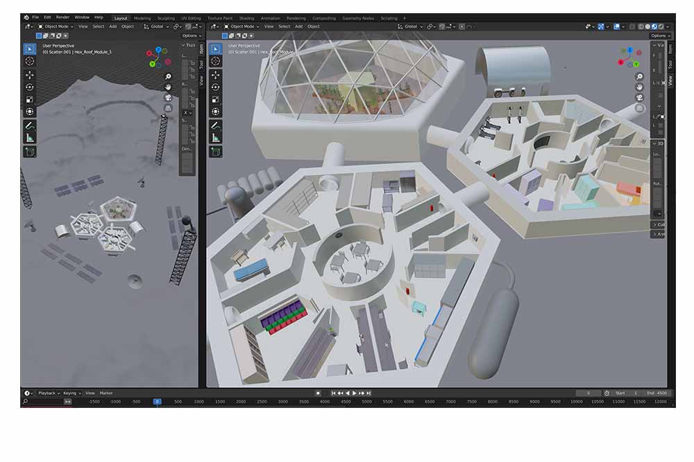Expand the Options dropdown in right viewport
Image resolution: width=694 pixels, height=462 pixels.
click(x=660, y=35)
